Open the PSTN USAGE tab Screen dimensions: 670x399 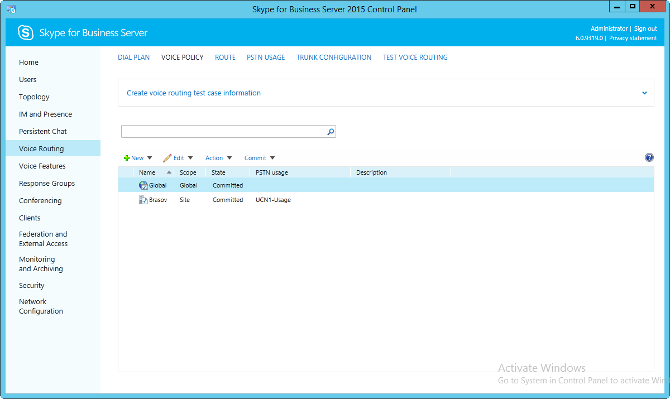pos(266,57)
